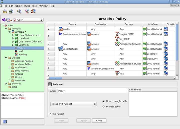Click the Open file toolbar icon
180x129 pixels.
(x=5, y=11)
